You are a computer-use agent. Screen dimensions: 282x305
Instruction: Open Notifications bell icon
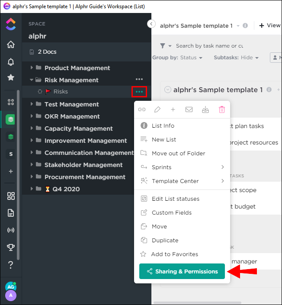(x=11, y=61)
